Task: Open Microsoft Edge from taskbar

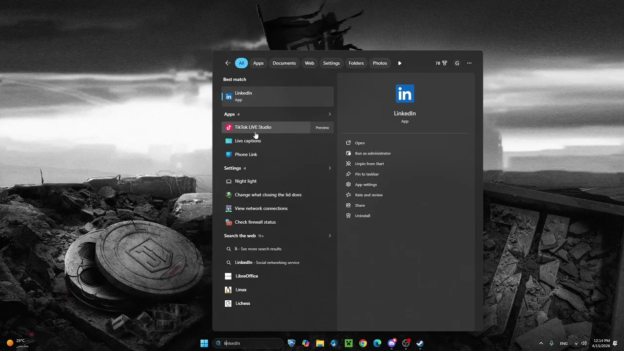Action: (x=377, y=343)
